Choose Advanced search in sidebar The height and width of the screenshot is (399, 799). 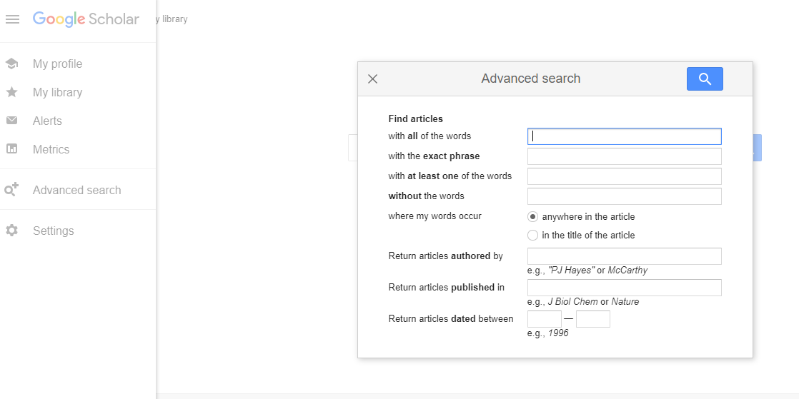[78, 190]
